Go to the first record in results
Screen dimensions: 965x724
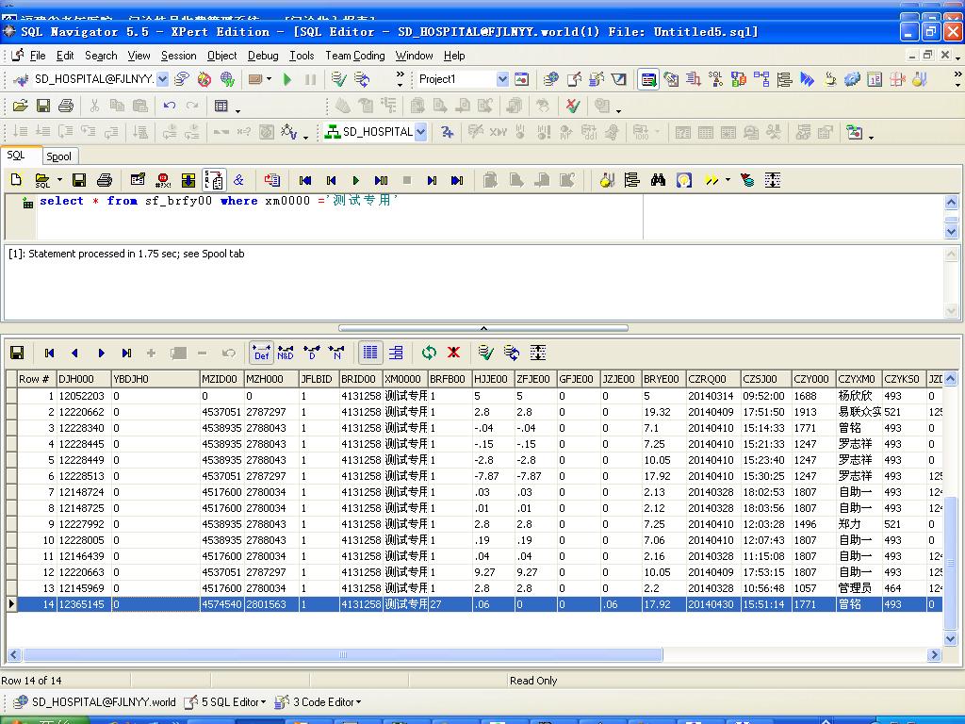(49, 353)
